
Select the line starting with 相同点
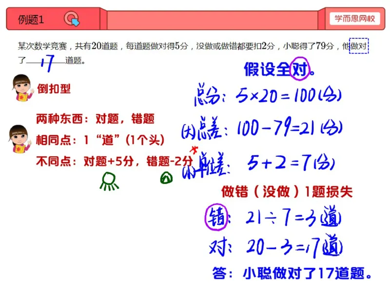100,140
